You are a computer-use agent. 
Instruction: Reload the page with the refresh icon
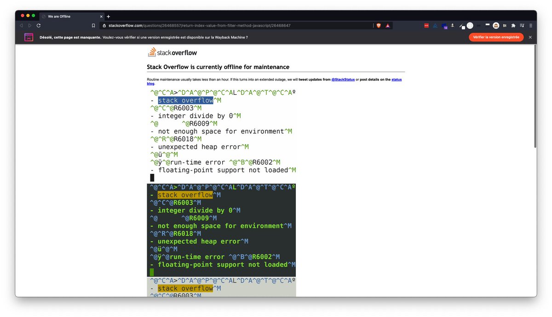tap(39, 26)
